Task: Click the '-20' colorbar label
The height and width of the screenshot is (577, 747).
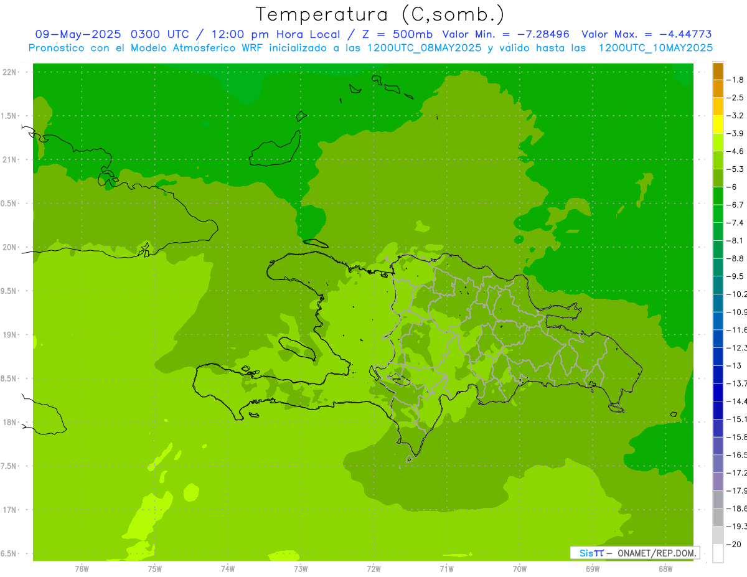Action: [x=733, y=545]
